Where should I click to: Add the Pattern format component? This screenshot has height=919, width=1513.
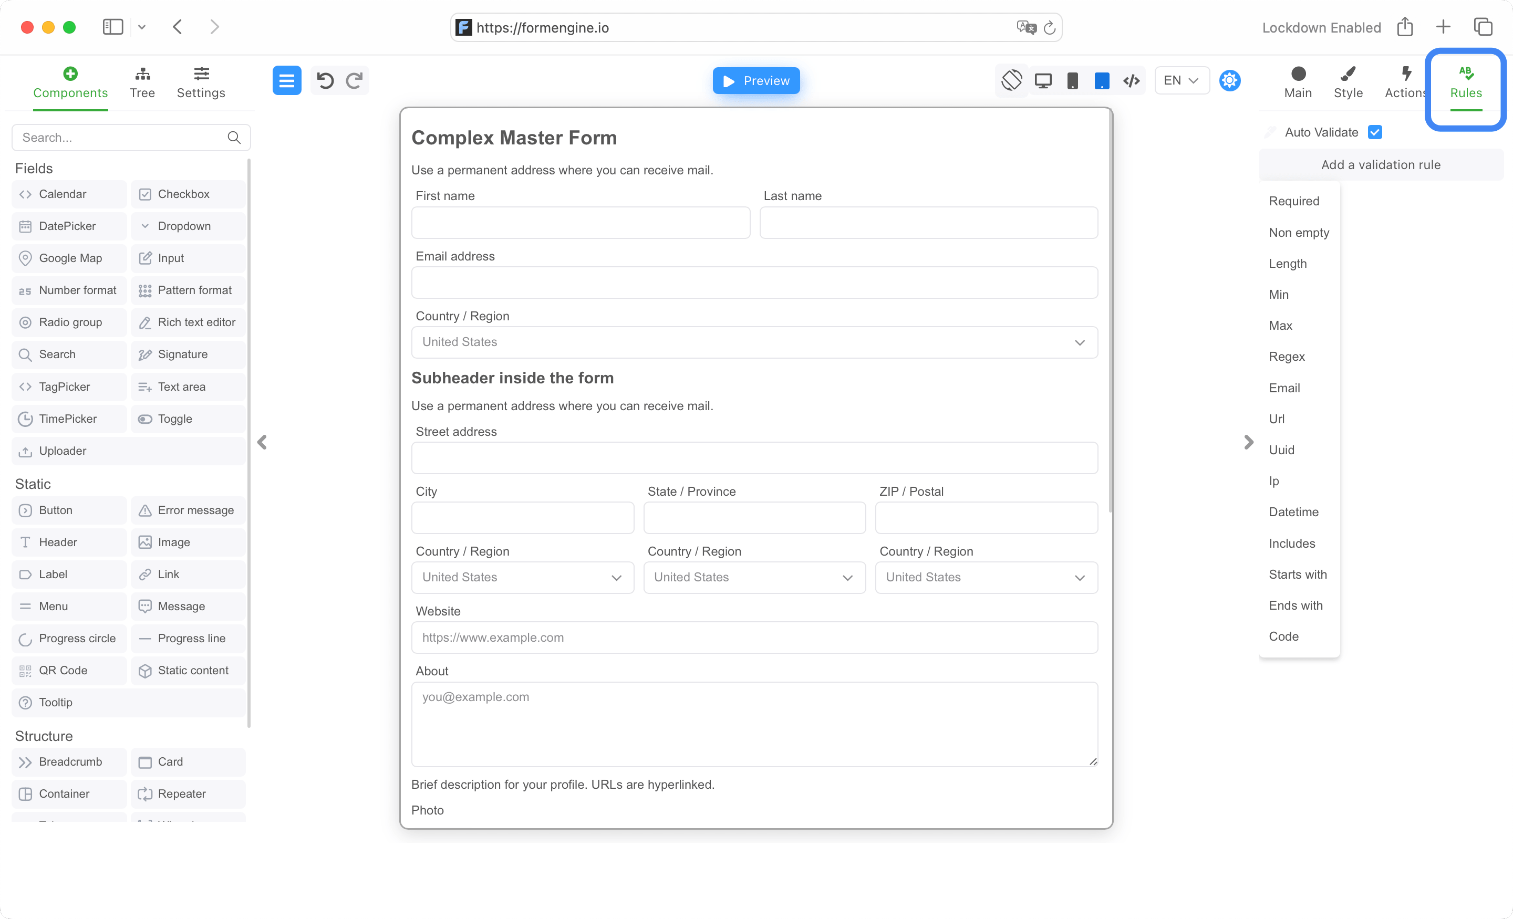[x=188, y=290]
